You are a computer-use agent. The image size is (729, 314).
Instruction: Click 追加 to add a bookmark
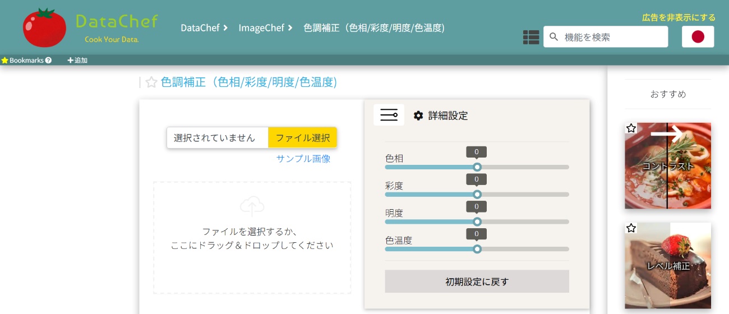pos(77,61)
